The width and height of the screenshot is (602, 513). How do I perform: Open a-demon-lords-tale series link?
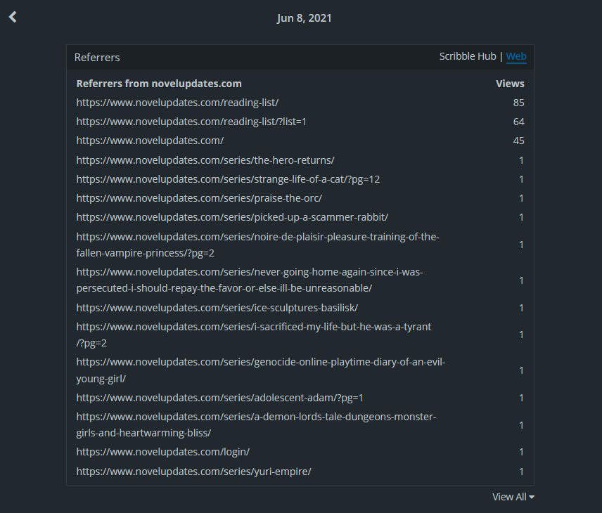pos(256,417)
